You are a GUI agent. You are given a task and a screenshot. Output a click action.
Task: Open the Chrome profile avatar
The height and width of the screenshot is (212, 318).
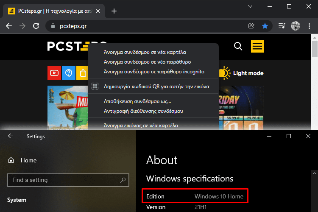(x=296, y=26)
